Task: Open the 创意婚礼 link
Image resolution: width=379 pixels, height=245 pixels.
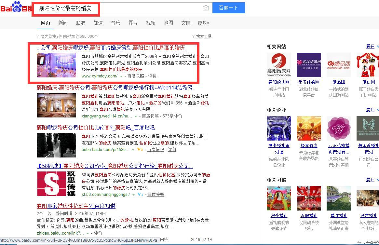Action: coord(369,215)
